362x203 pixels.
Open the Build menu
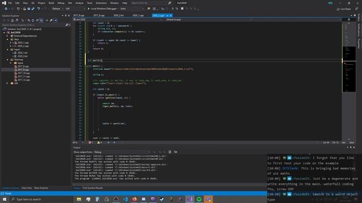51,3
